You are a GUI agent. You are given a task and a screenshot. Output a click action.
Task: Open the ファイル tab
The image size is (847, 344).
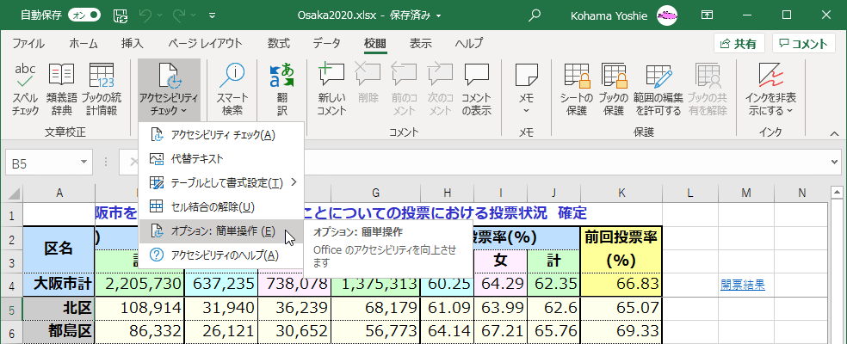[28, 44]
